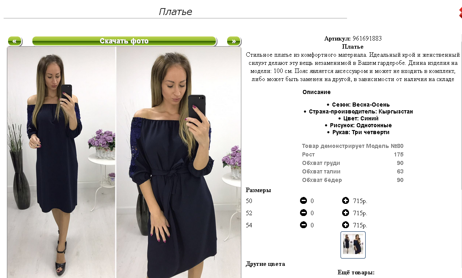Click the quantity value for size 52
The image size is (462, 278).
pos(312,213)
